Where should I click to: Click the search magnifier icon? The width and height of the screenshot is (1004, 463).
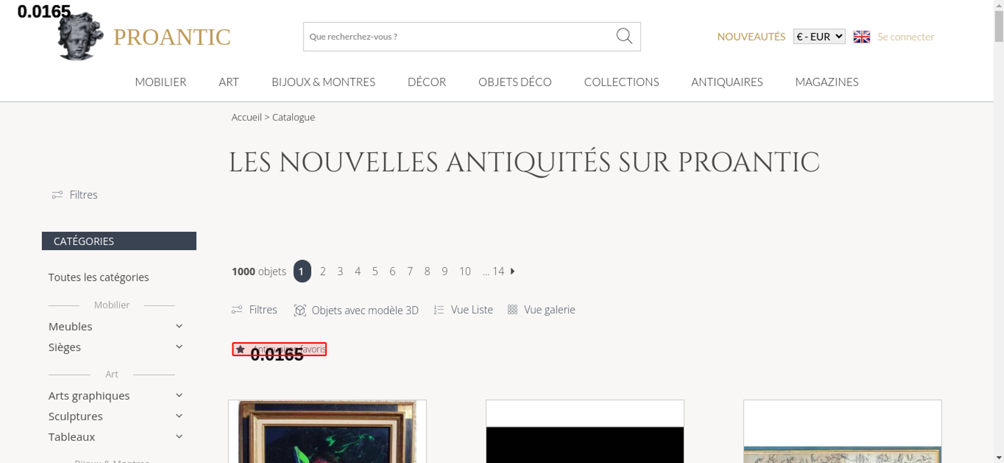tap(624, 36)
